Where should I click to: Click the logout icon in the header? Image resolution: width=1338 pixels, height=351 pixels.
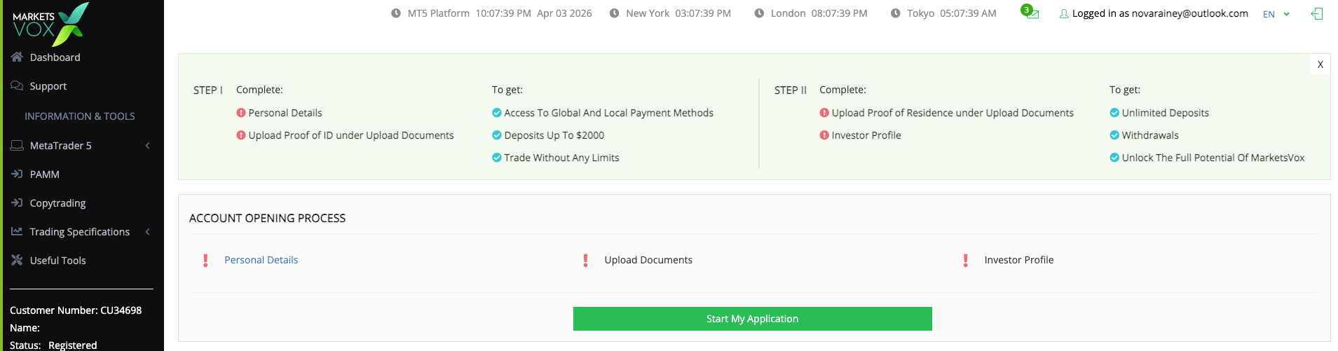pos(1317,13)
